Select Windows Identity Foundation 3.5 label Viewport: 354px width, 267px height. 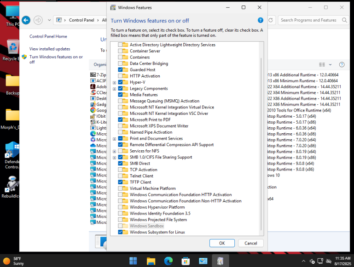pos(160,213)
